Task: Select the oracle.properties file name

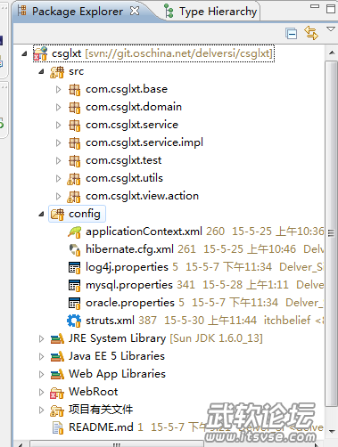Action: pos(130,303)
